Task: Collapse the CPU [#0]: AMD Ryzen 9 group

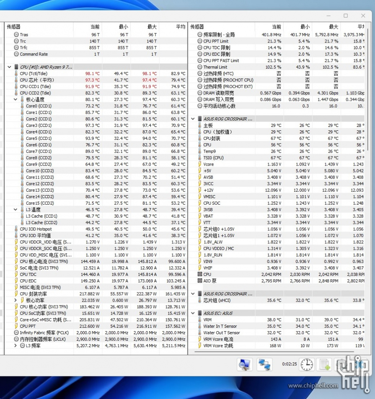Action: [10, 67]
